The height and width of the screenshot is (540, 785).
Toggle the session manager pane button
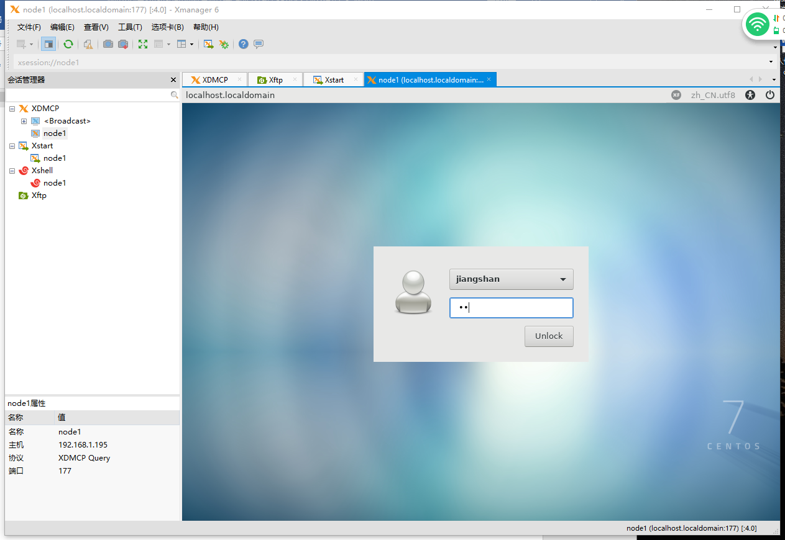click(48, 44)
